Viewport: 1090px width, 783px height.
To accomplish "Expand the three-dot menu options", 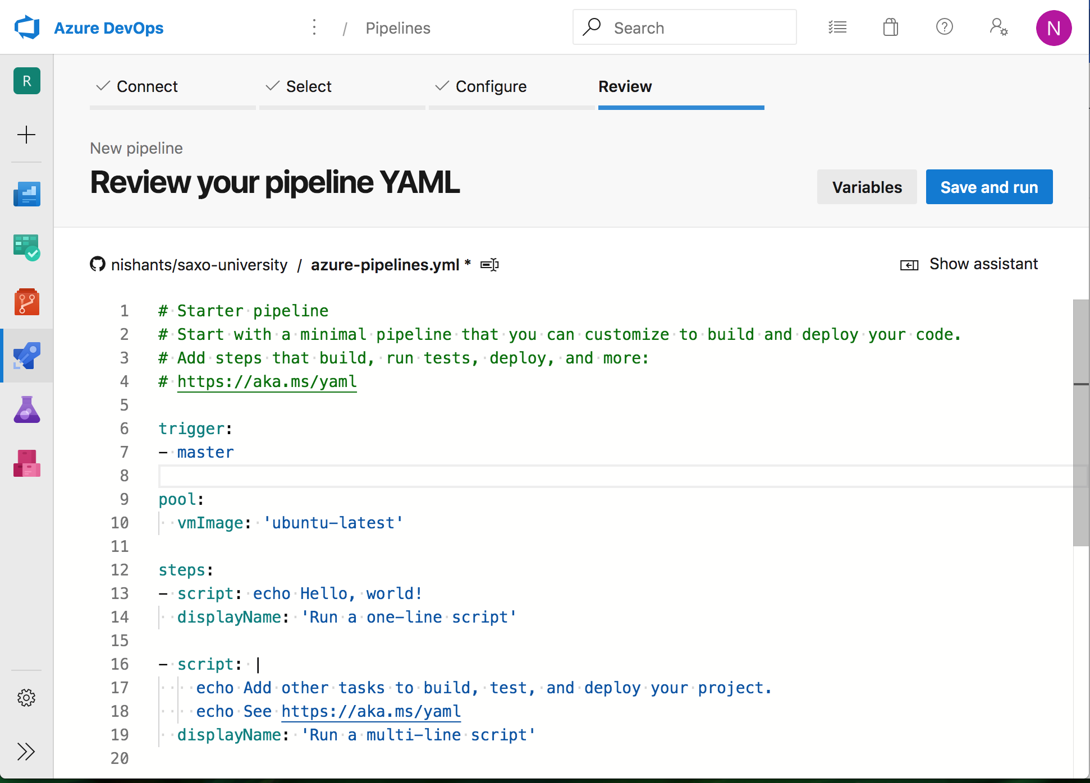I will (315, 28).
